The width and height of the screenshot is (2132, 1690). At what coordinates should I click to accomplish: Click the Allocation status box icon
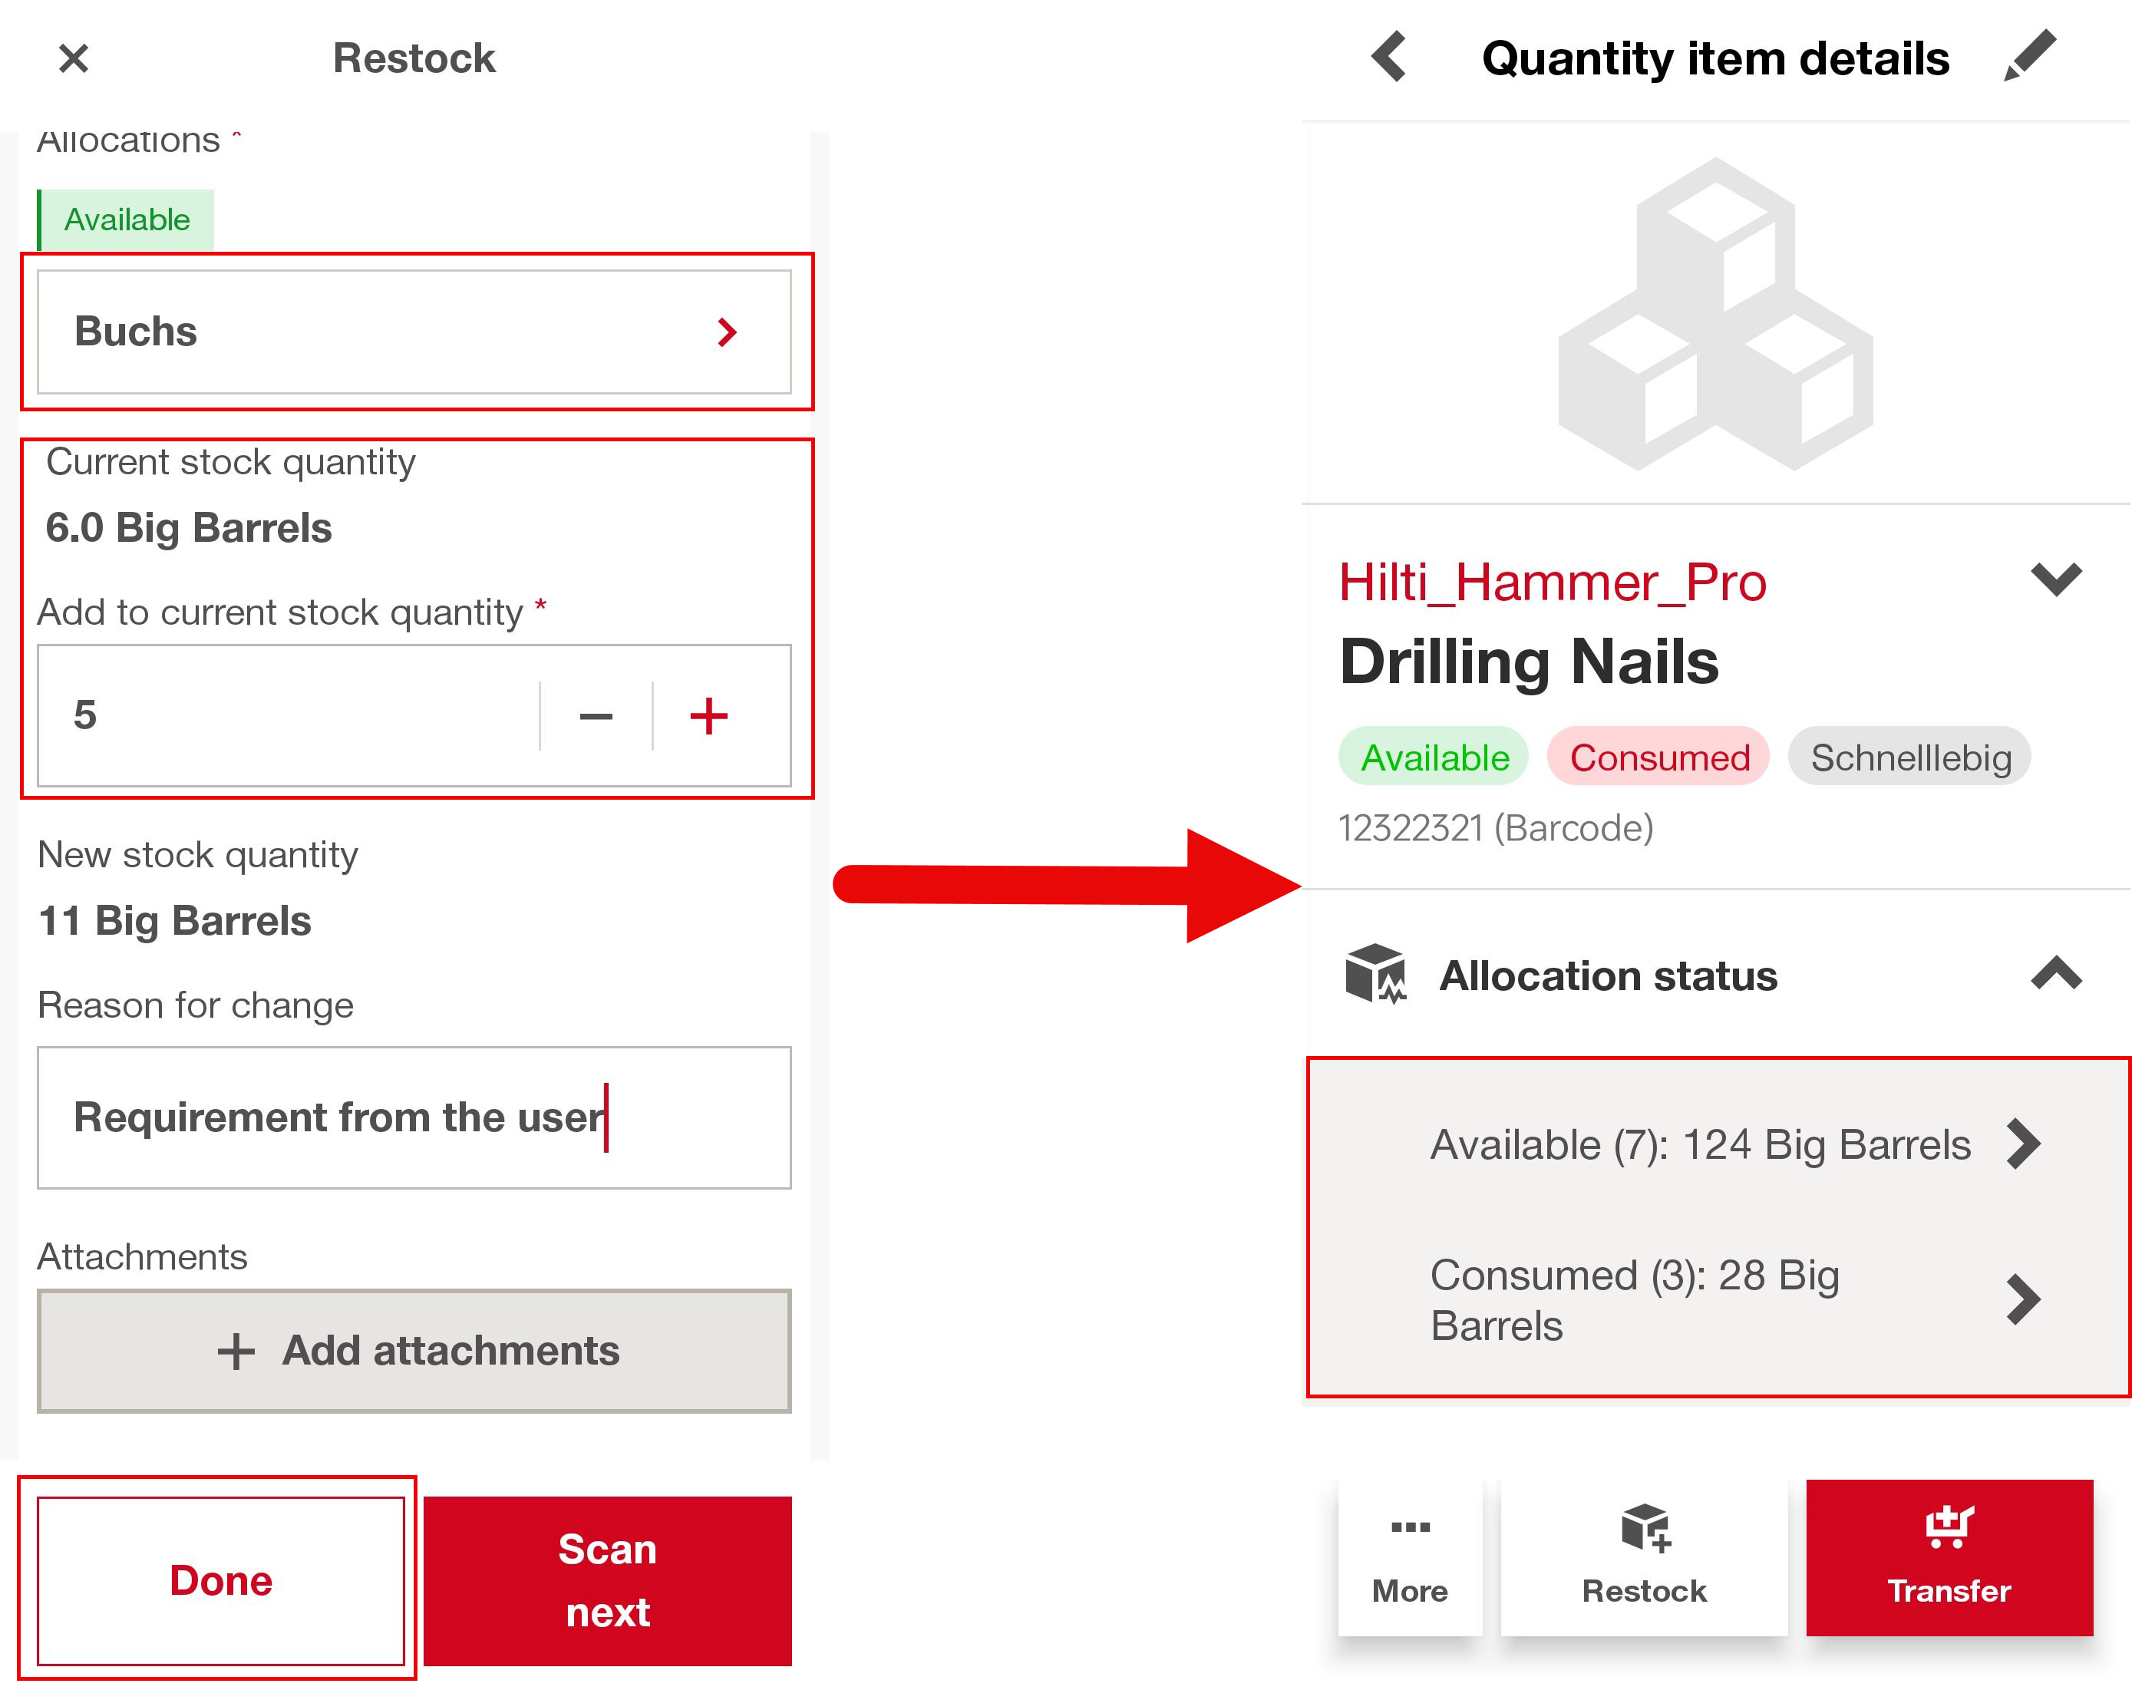pos(1375,974)
